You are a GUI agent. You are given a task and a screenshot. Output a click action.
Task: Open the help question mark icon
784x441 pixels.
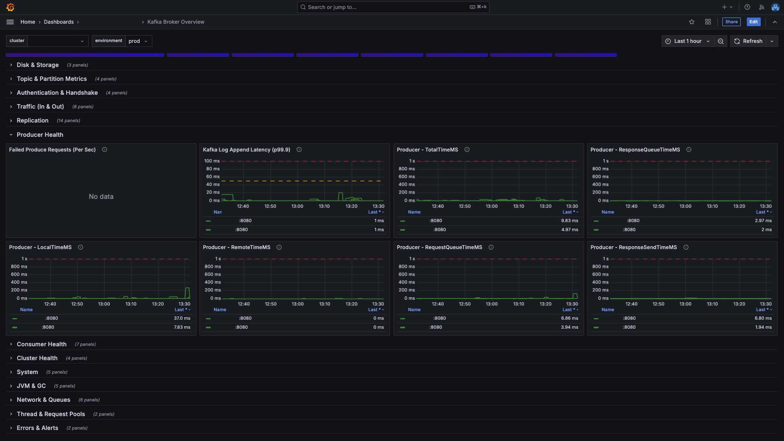point(747,7)
